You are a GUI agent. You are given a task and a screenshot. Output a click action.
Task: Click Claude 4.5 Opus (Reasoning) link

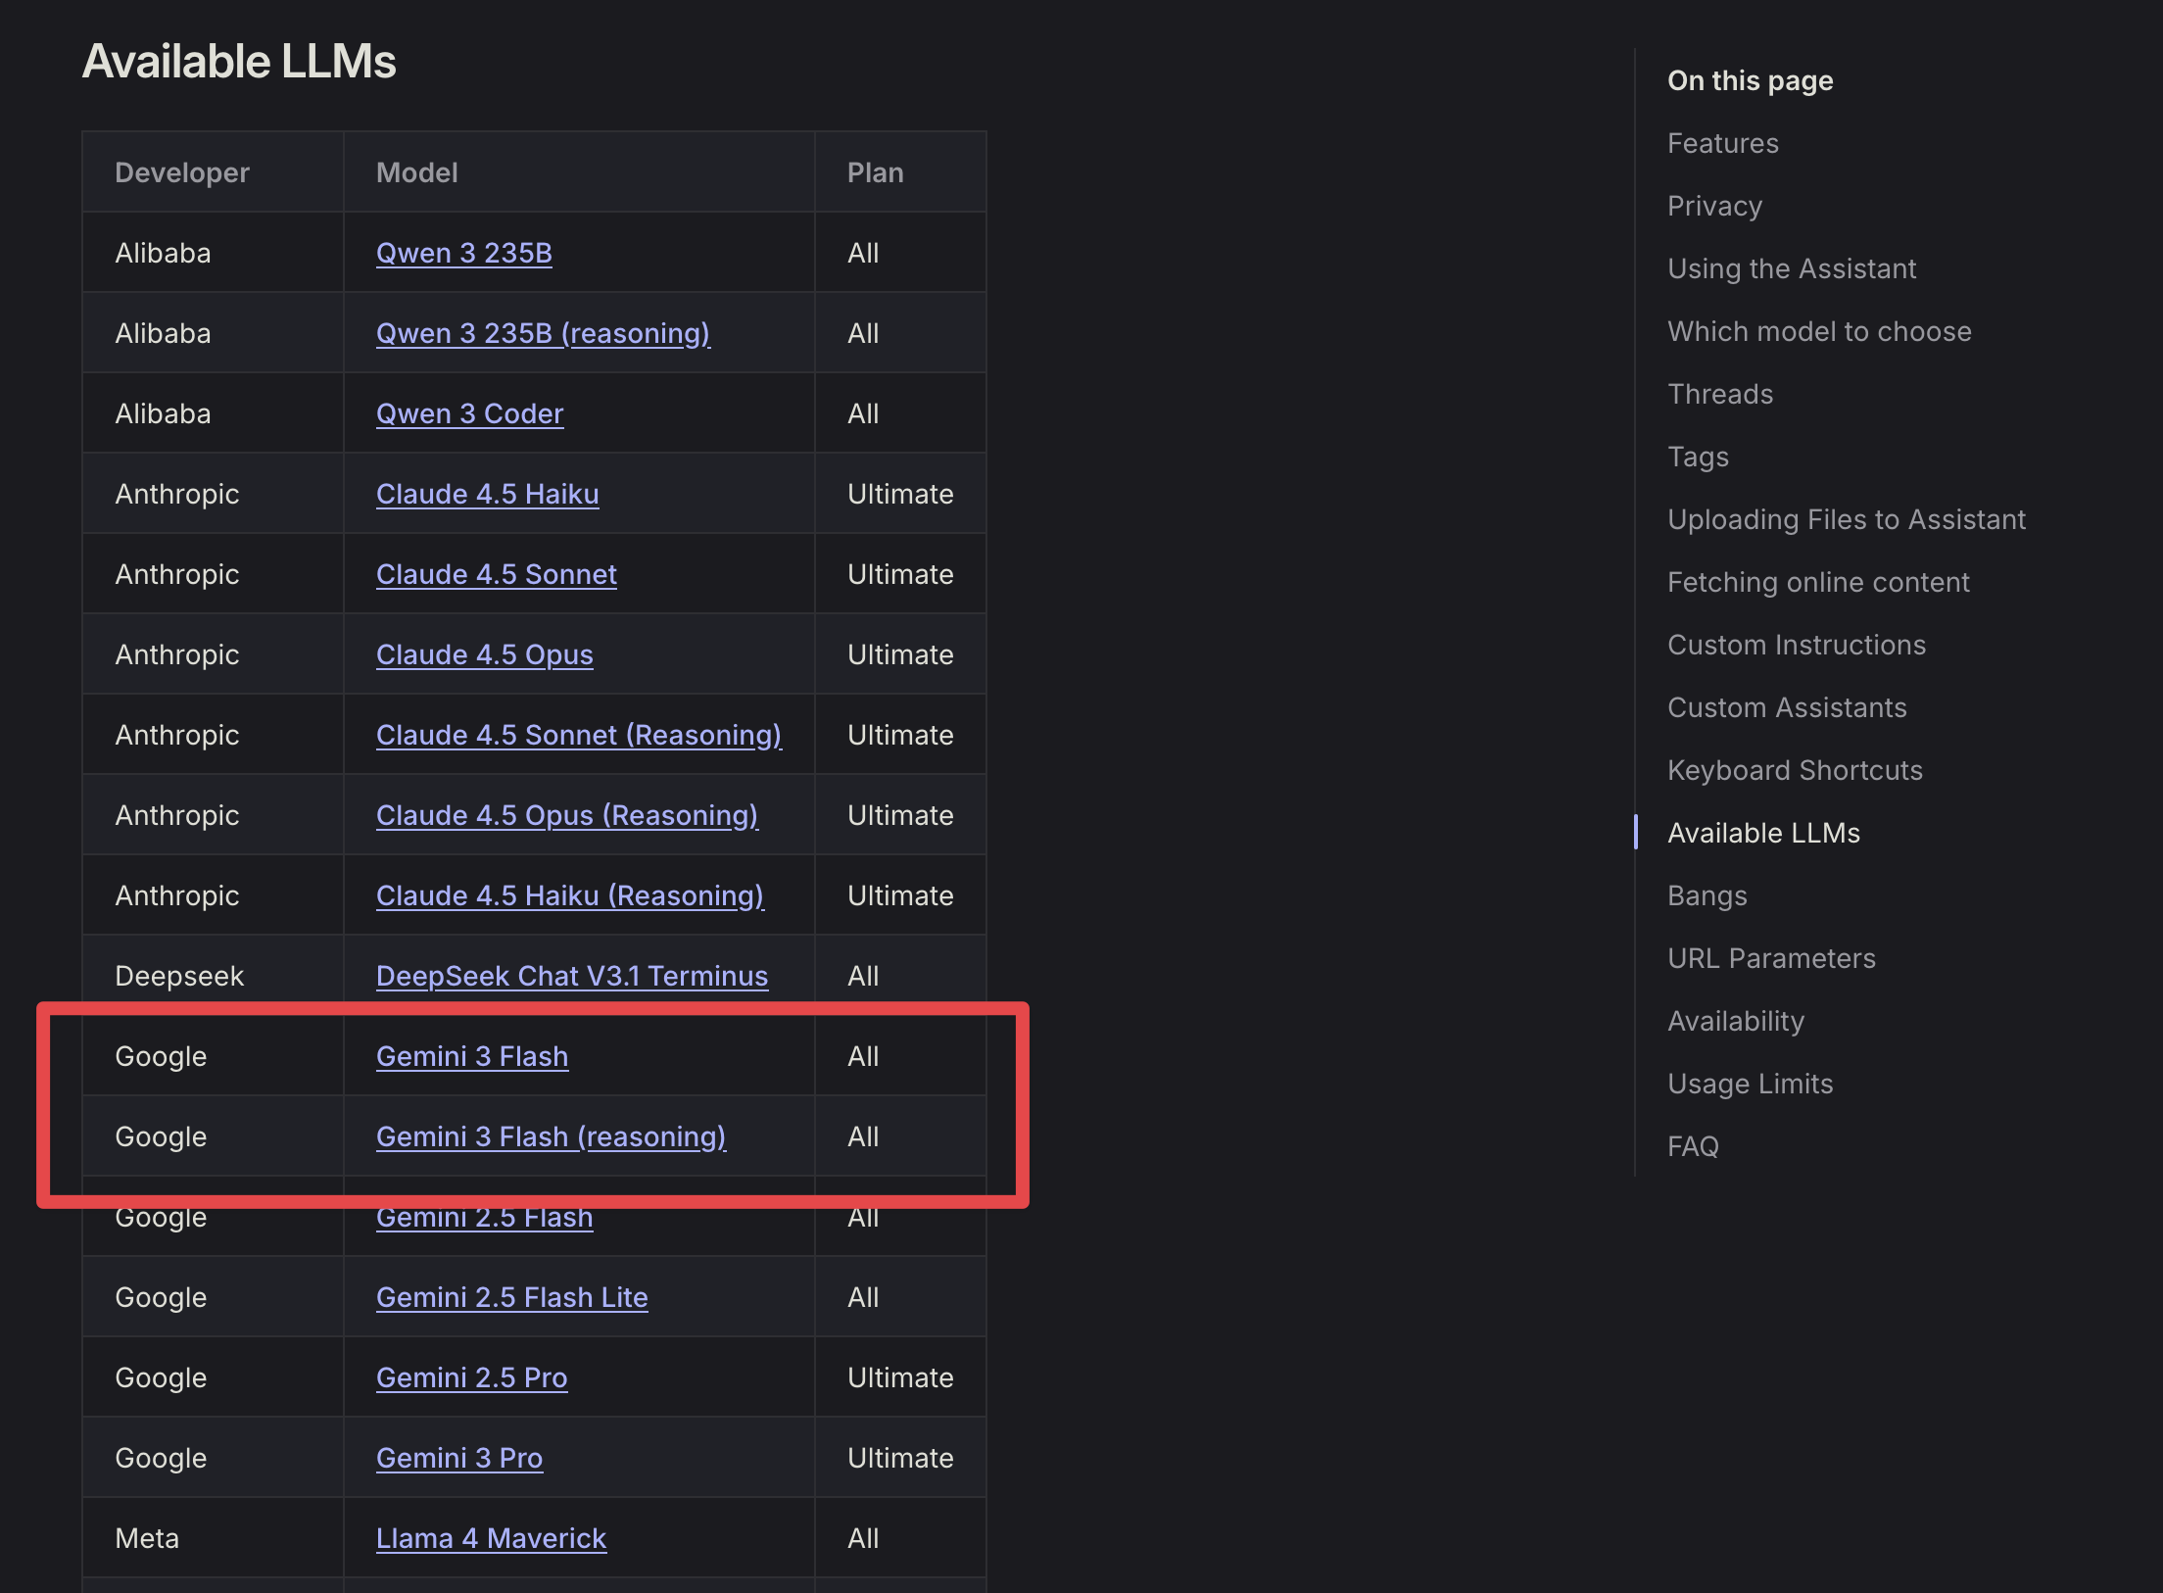[x=566, y=815]
